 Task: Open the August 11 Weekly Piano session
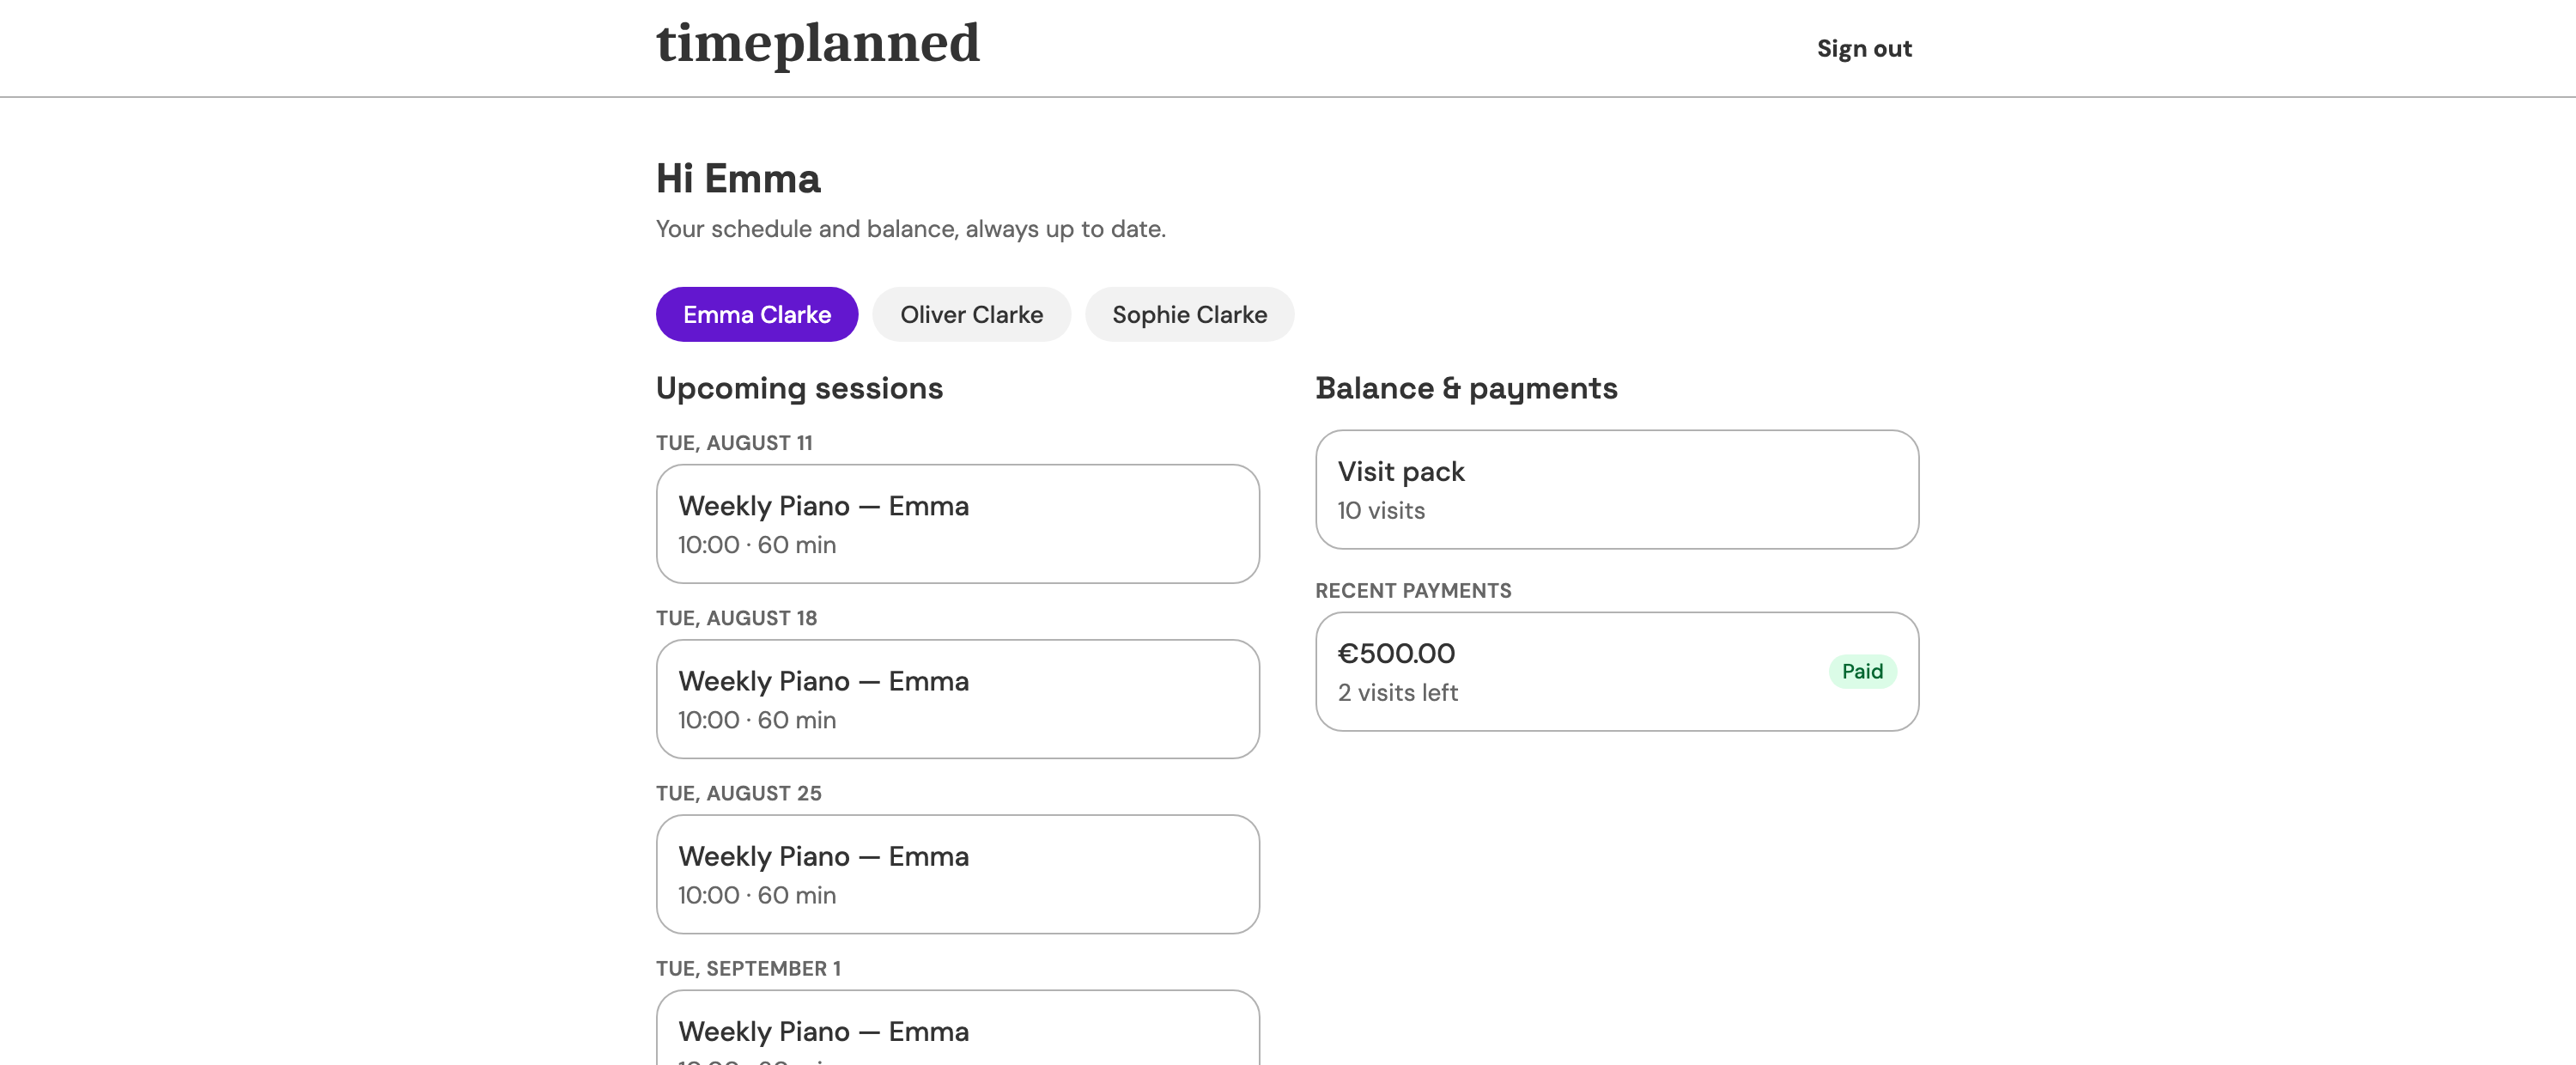pos(957,524)
